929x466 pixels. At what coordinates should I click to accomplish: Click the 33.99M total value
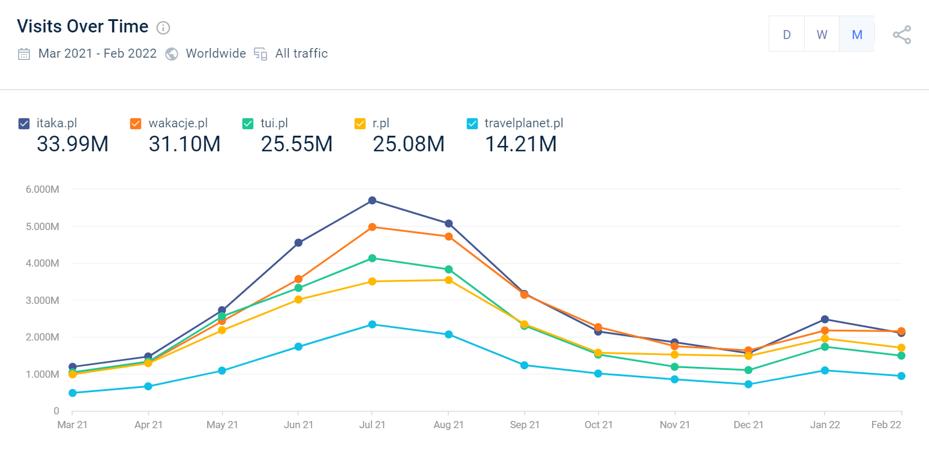[73, 144]
